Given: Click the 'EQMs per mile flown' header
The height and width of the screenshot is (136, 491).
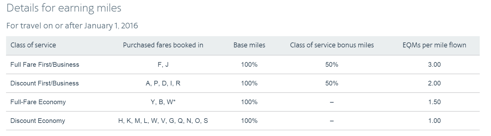Looking at the screenshot, I should click(434, 45).
